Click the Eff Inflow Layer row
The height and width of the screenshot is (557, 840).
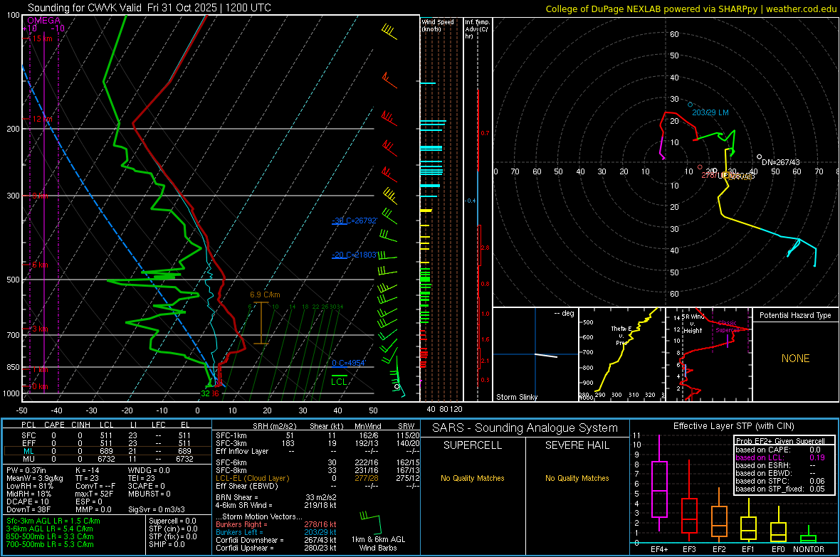point(317,452)
